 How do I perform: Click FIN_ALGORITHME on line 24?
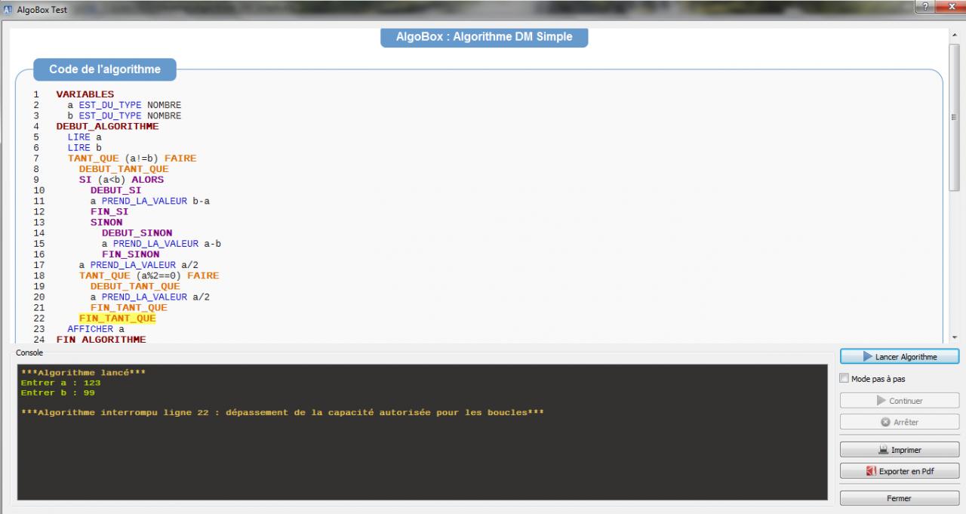(x=101, y=340)
